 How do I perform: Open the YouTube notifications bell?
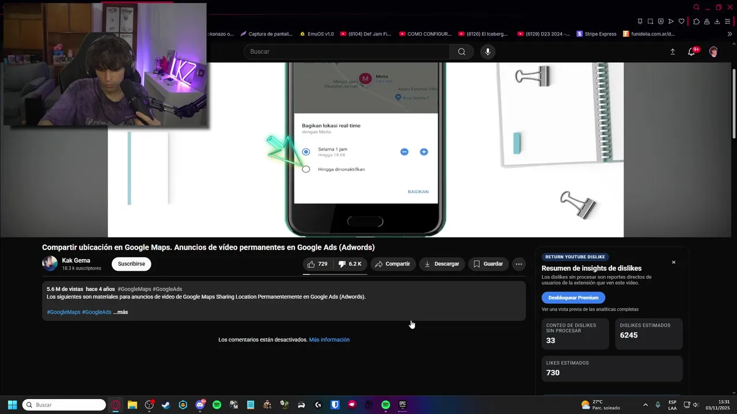692,52
